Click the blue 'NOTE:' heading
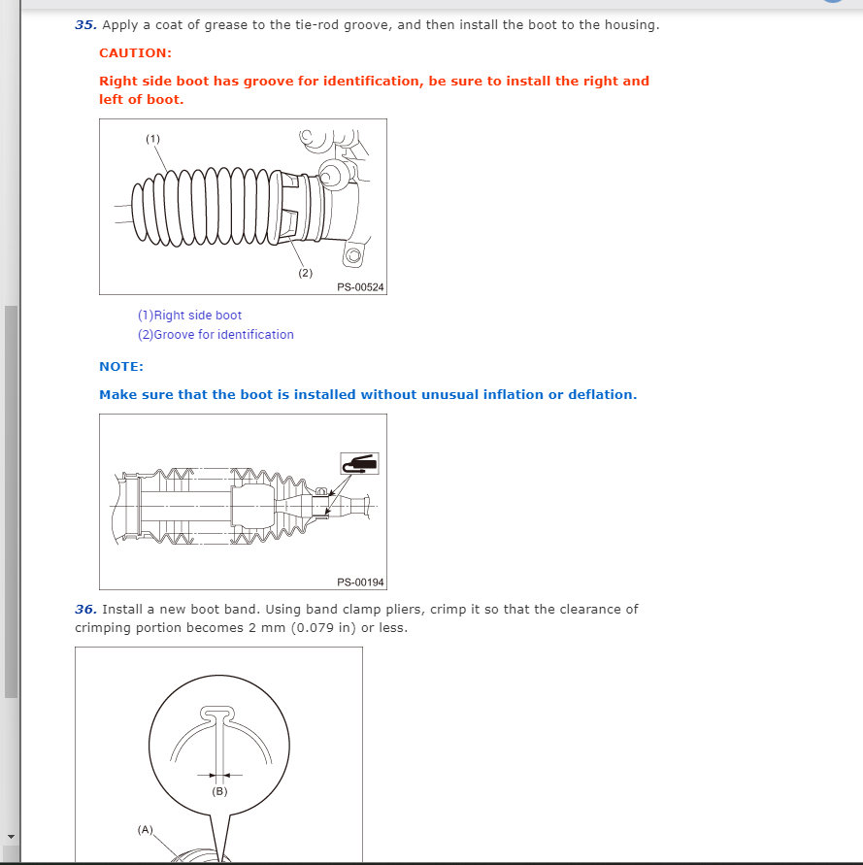The height and width of the screenshot is (865, 863). pyautogui.click(x=121, y=366)
